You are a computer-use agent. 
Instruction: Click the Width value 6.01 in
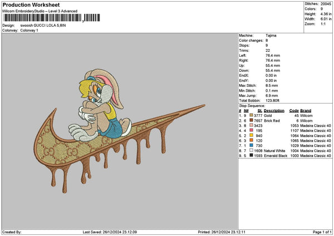326,19
